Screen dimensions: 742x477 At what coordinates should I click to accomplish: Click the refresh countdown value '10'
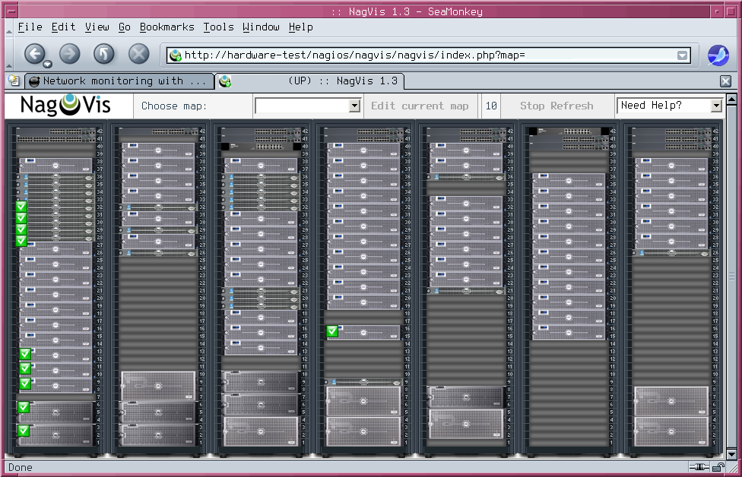pyautogui.click(x=491, y=106)
